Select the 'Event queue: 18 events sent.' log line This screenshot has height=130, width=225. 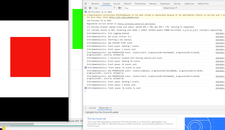pos(112,64)
